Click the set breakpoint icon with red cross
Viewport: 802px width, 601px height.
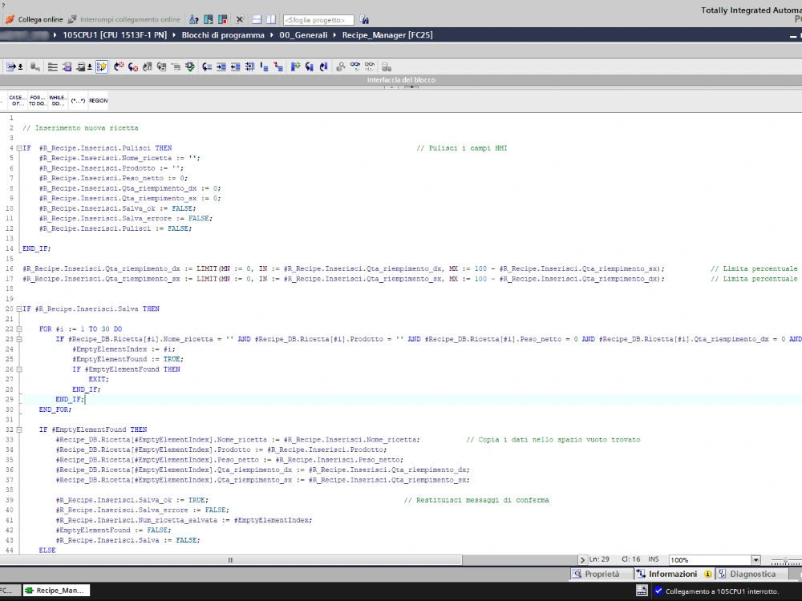point(119,67)
